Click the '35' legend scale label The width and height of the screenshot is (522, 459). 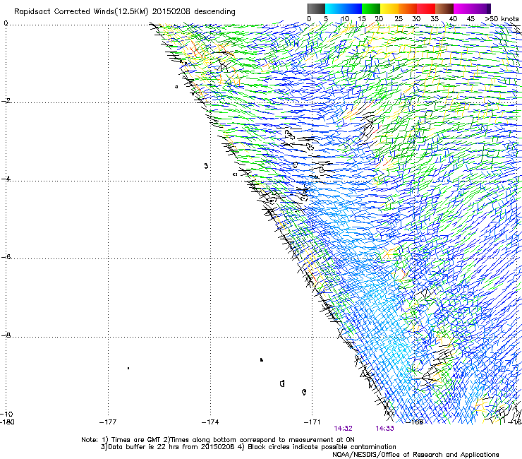[435, 19]
